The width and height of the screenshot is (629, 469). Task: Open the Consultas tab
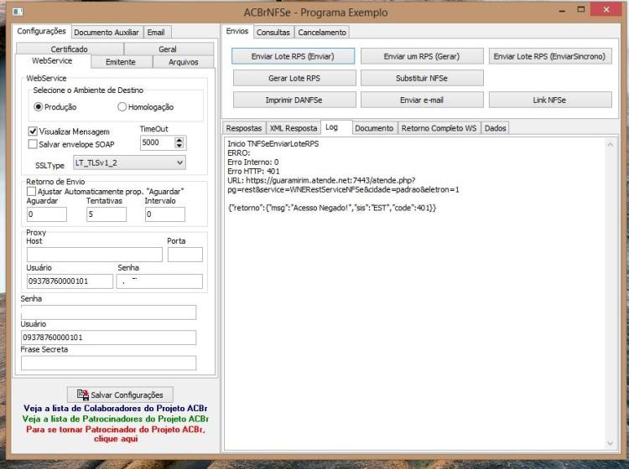pos(273,32)
